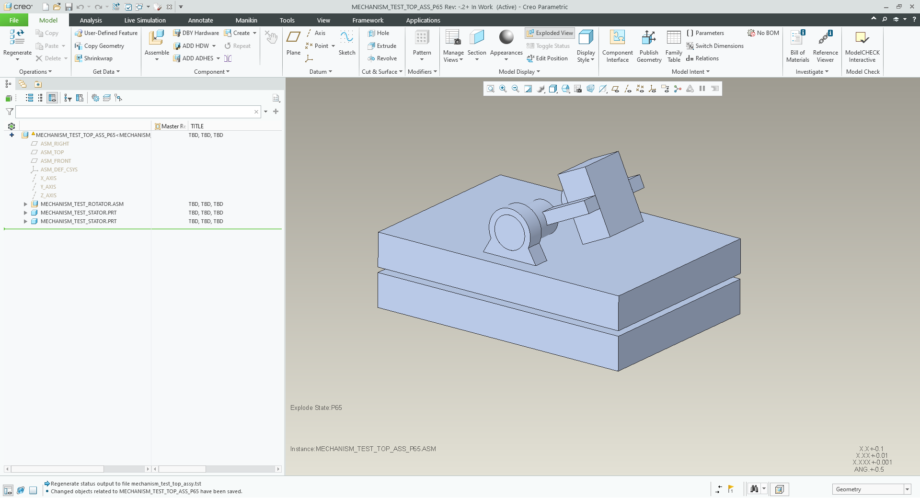Click the Relations button in Model Intent
This screenshot has width=920, height=498.
click(x=703, y=58)
